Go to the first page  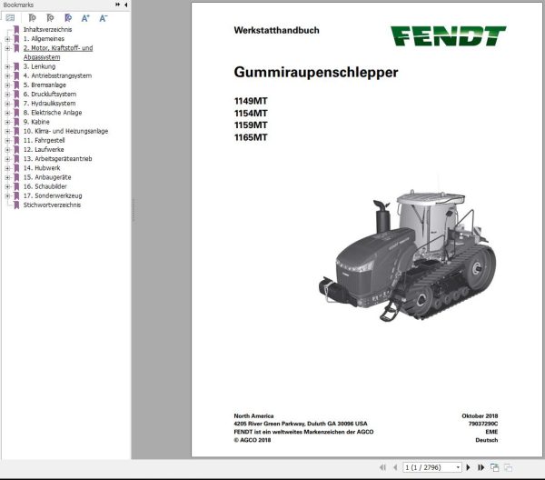coord(382,467)
